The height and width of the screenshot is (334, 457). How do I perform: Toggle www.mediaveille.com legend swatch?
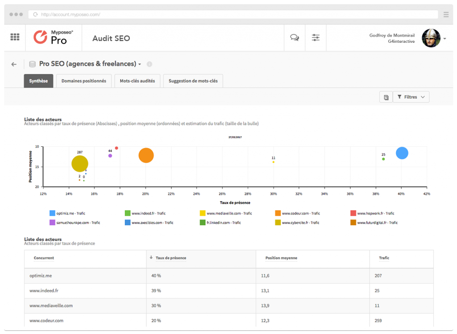pyautogui.click(x=203, y=213)
